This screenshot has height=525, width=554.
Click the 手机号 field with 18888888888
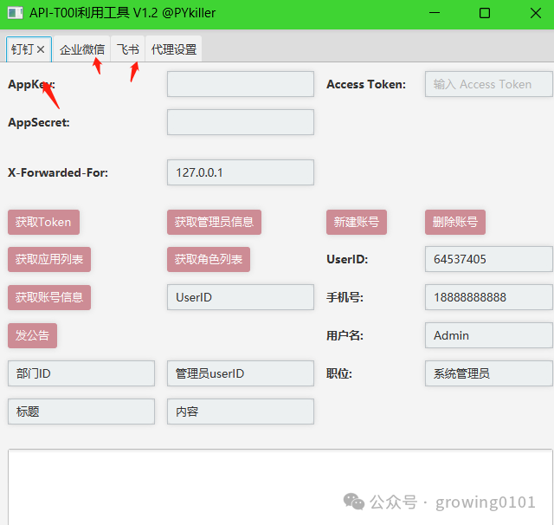pyautogui.click(x=488, y=297)
